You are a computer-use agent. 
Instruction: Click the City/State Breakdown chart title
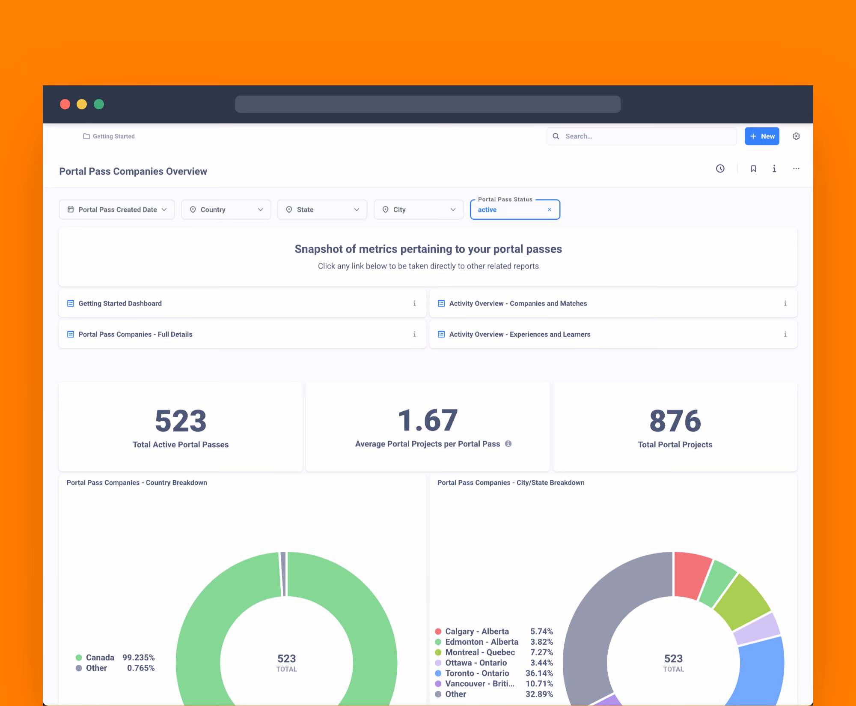pos(511,482)
